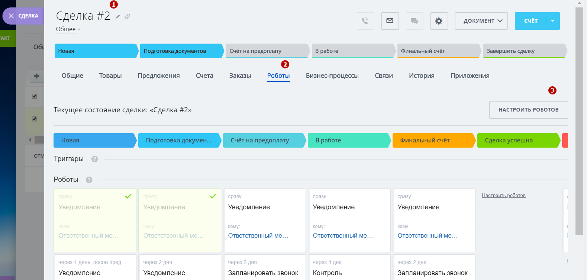Click the pencil edit icon beside Сделка #2
The width and height of the screenshot is (587, 280).
(118, 17)
